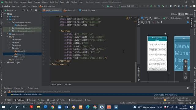Toggle the Project tool window tab

point(2,13)
